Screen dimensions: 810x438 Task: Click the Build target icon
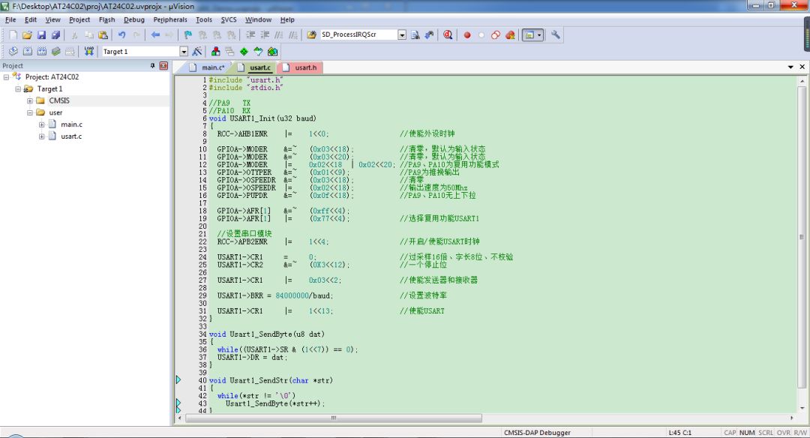point(26,52)
